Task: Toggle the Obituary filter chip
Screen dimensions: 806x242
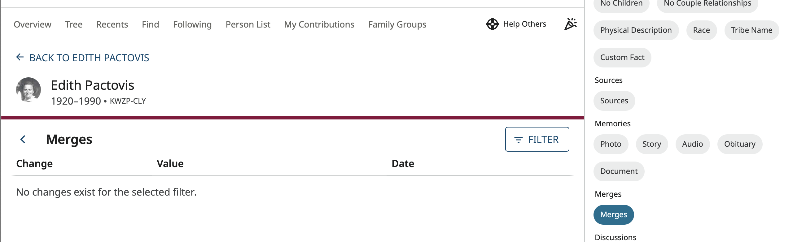Action: click(739, 144)
